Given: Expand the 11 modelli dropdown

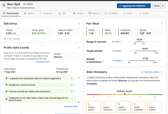Looking at the screenshot, I should pos(118,61).
